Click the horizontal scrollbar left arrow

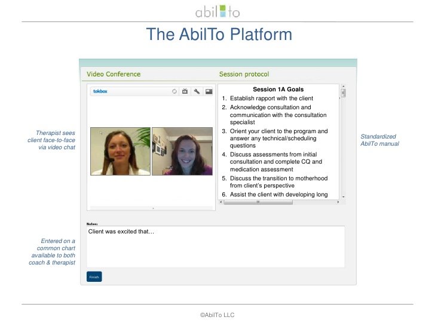tap(221, 202)
